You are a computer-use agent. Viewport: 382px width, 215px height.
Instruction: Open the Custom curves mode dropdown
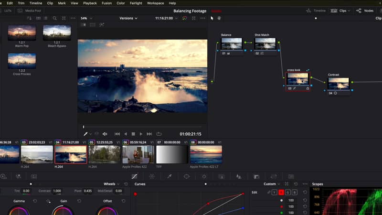click(272, 184)
